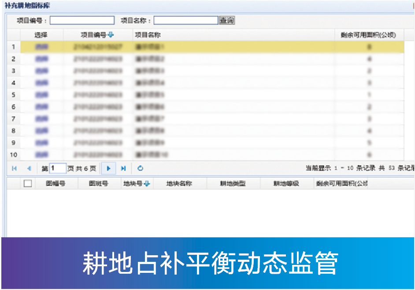Viewport: 415px width, 290px height.
Task: Click 剩余可用面积(公顷) header in upper grid
Action: 368,35
